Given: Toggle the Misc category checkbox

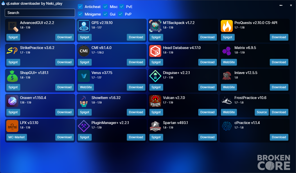Looking at the screenshot, I should pos(105,6).
